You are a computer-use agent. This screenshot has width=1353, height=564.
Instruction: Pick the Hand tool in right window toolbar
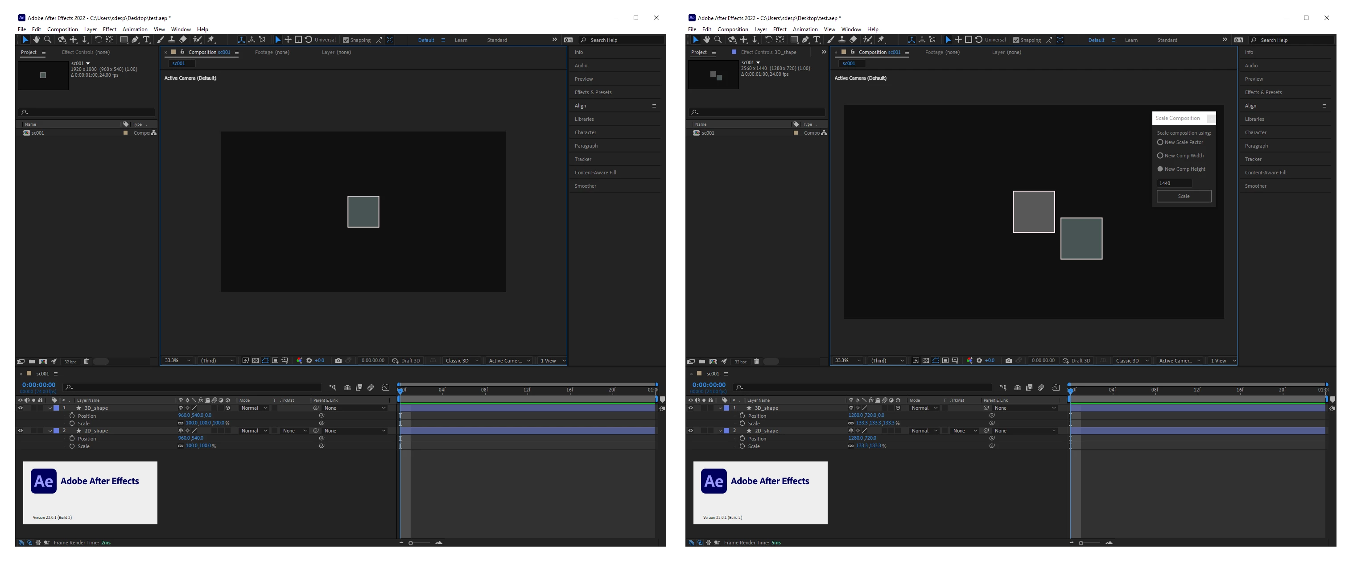click(706, 40)
